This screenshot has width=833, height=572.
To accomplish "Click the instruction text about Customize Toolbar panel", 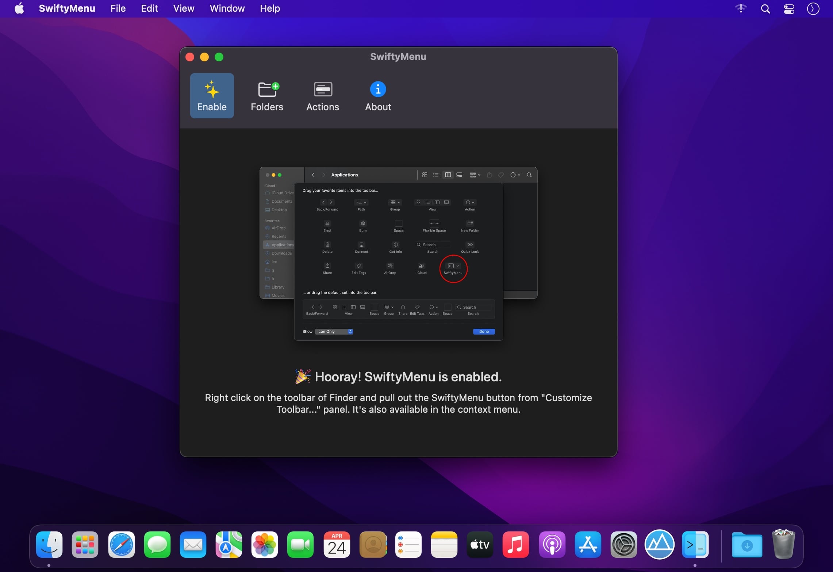I will click(x=398, y=403).
